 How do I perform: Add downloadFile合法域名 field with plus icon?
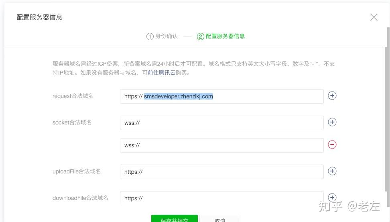tap(332, 198)
